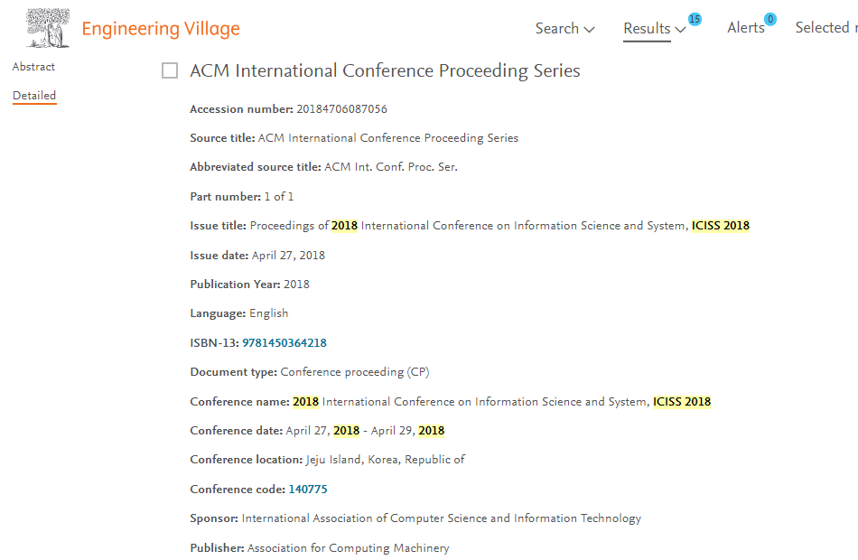Click the accession number 20184706087056
Screen dimensions: 858x560
tap(342, 109)
